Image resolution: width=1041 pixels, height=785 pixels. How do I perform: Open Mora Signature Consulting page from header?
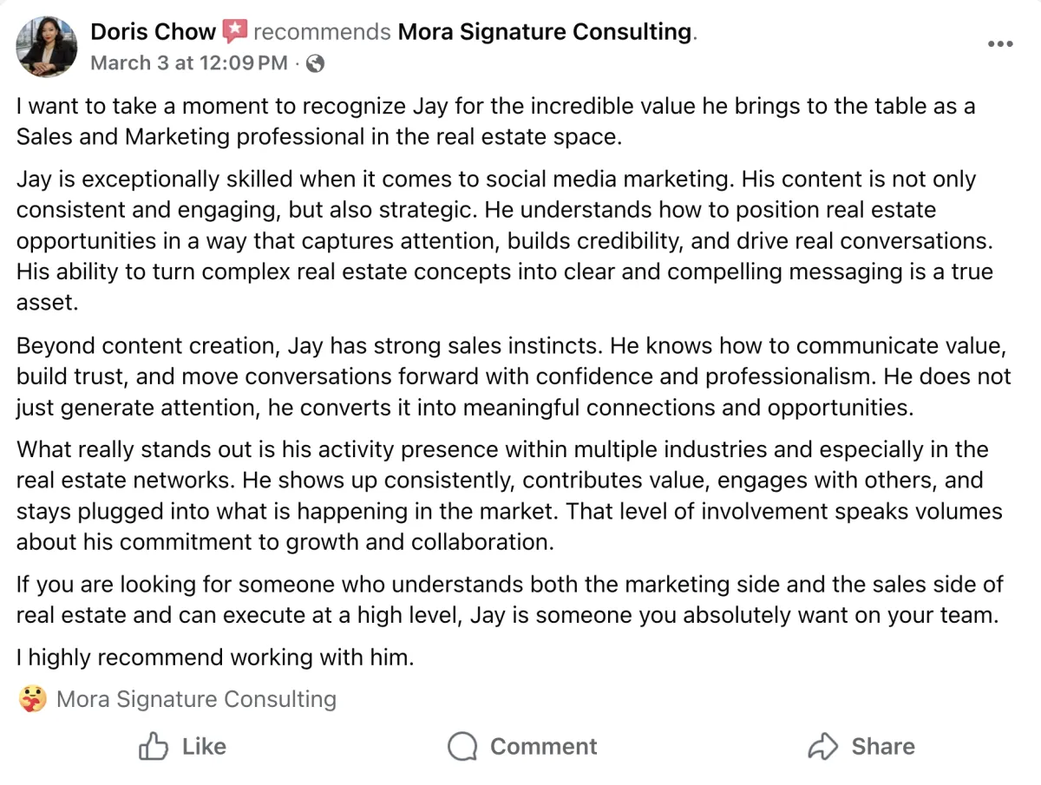545,32
